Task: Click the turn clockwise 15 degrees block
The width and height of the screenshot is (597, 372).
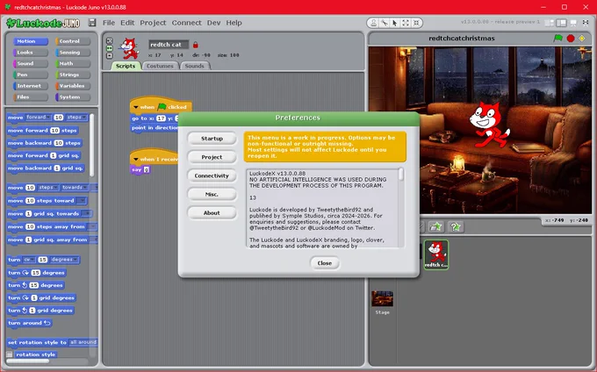Action: coord(37,273)
